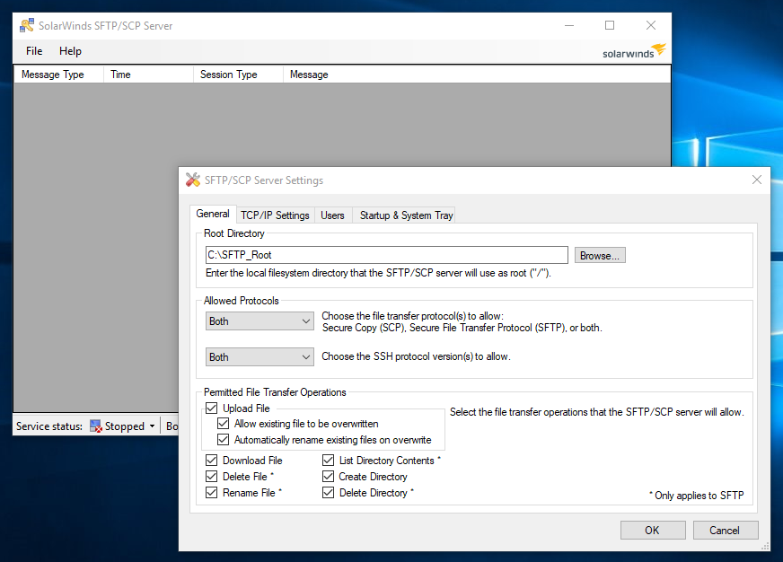Toggle the List Directory Contents checkbox
This screenshot has width=783, height=562.
329,461
